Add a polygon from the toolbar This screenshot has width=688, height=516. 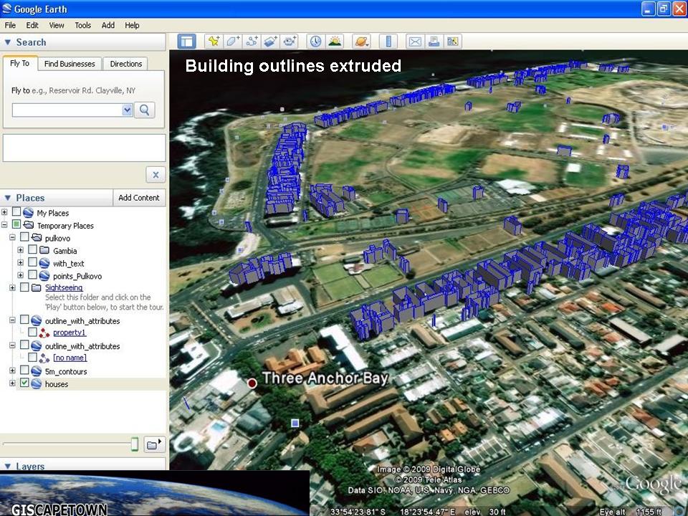[x=232, y=42]
